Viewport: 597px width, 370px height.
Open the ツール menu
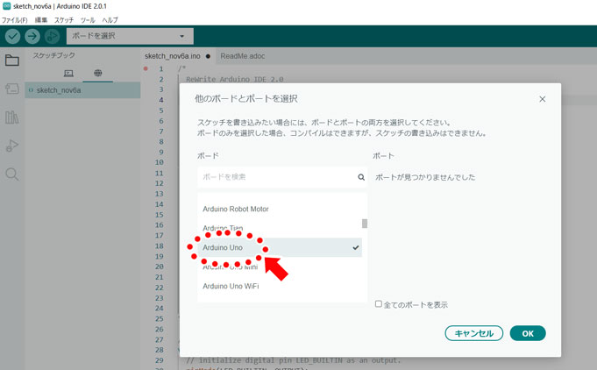[88, 20]
